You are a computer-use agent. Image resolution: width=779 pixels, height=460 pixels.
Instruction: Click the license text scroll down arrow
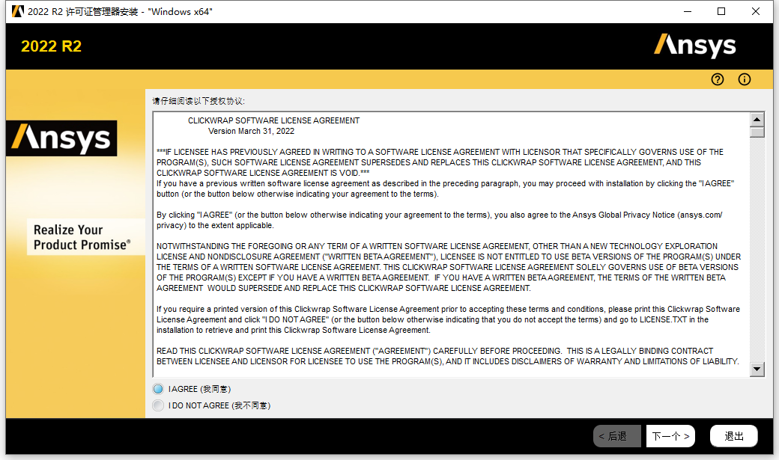click(757, 369)
